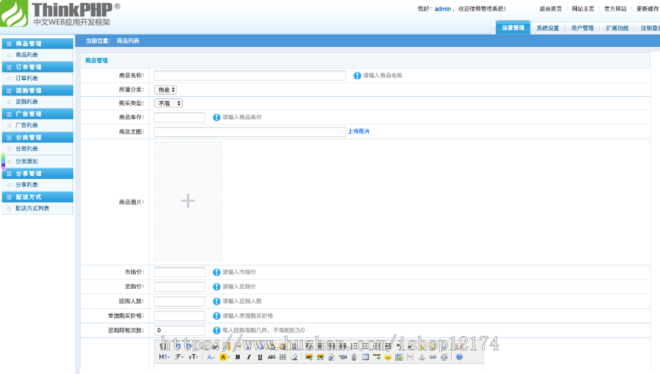Switch to 系统设置 tab
660x374 pixels.
pyautogui.click(x=548, y=28)
